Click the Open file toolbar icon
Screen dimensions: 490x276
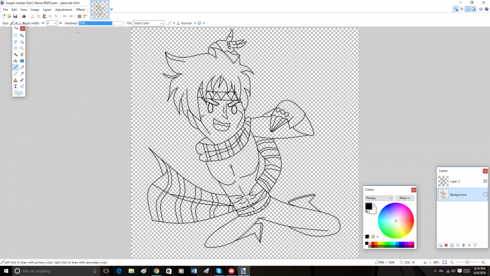9,16
